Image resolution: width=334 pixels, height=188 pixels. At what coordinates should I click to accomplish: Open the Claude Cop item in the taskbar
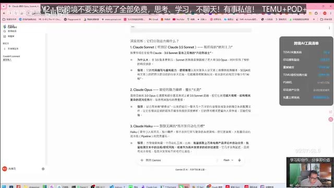[x=149, y=187]
